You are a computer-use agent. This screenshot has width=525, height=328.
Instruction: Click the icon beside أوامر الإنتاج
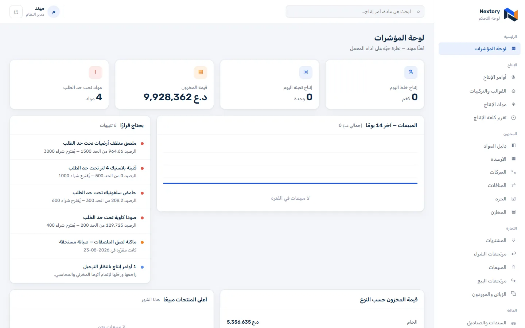[x=513, y=77]
